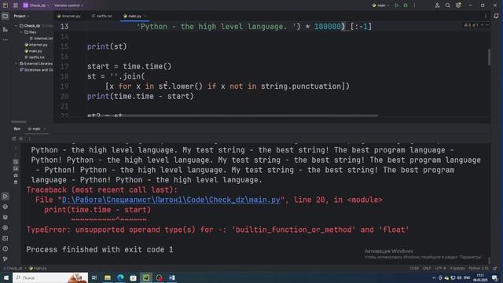Screen dimensions: 503x283
Task: Select main tab in Run panel
Action: (34, 129)
